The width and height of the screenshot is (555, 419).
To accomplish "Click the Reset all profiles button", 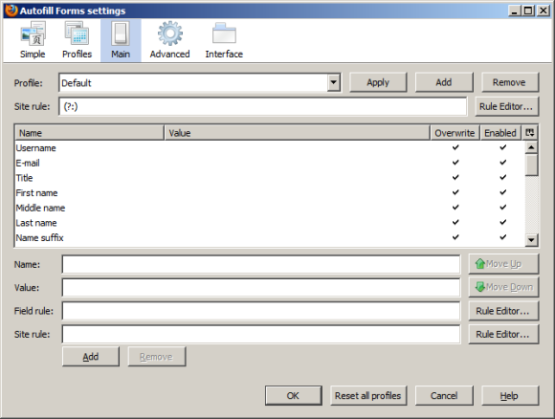I will click(368, 396).
